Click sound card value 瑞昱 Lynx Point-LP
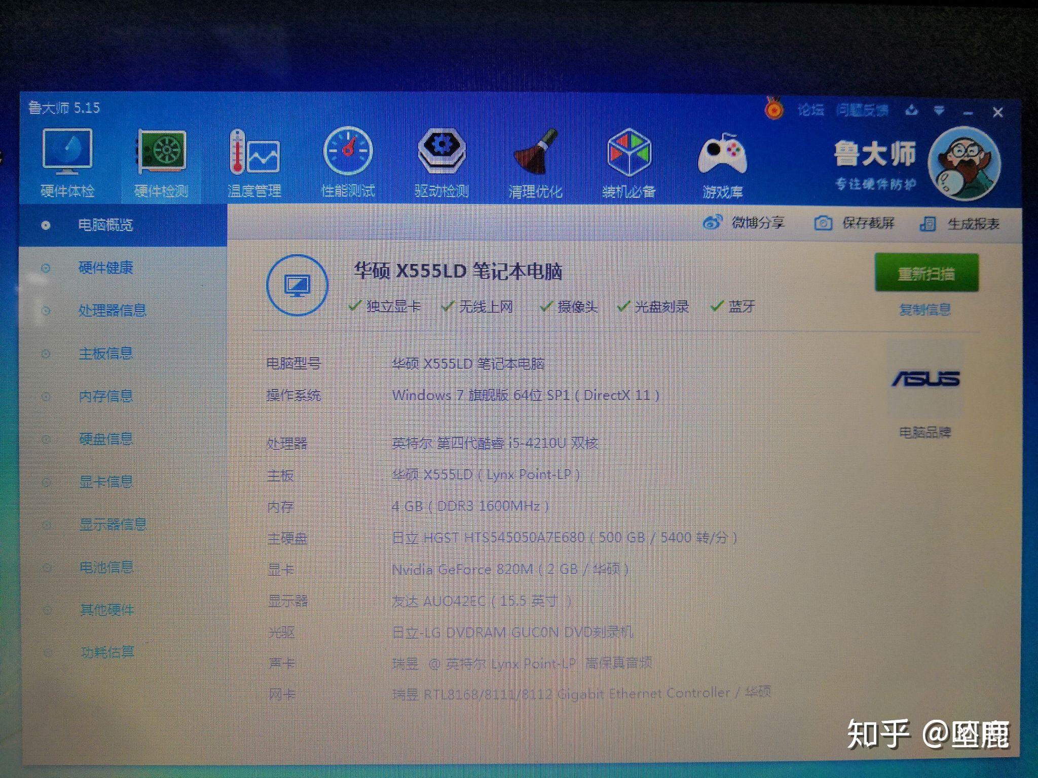This screenshot has width=1038, height=778. pyautogui.click(x=522, y=663)
